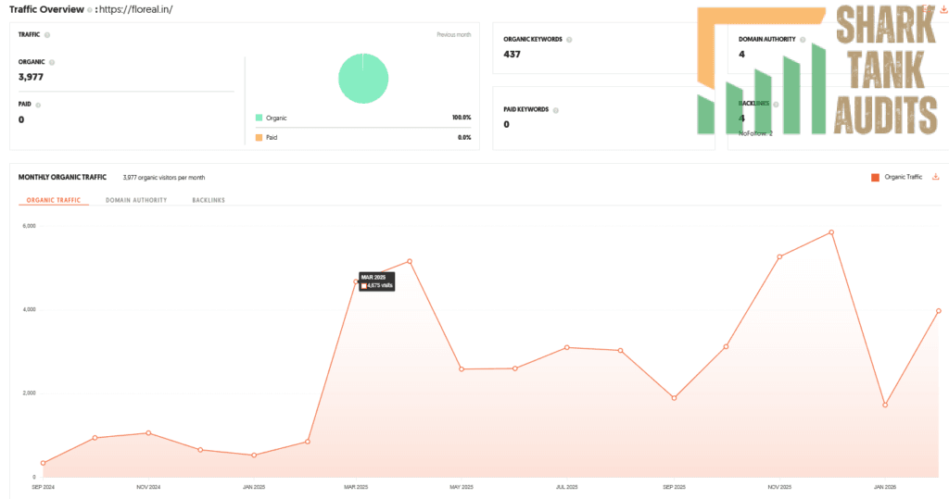This screenshot has width=949, height=499.
Task: Switch to the ORGANIC TRAFFIC tab
Action: 53,200
